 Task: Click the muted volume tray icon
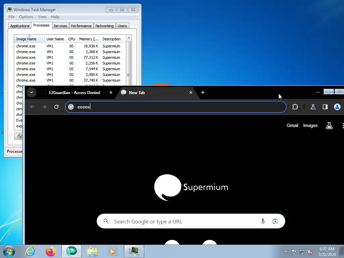(310, 252)
